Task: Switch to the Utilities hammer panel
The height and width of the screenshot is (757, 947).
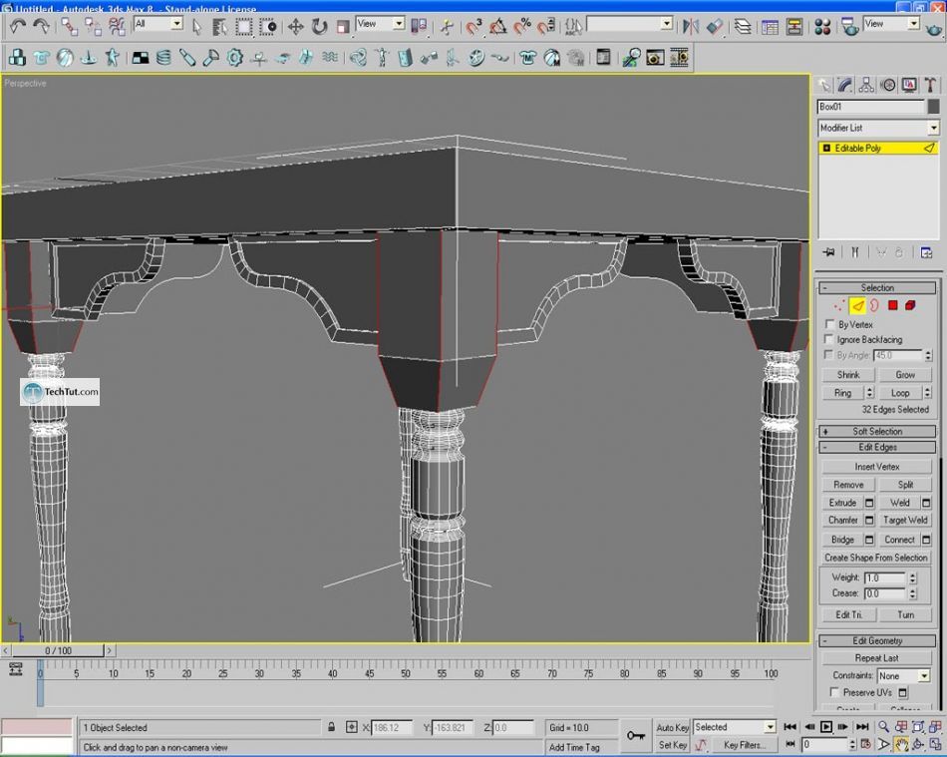Action: click(930, 85)
